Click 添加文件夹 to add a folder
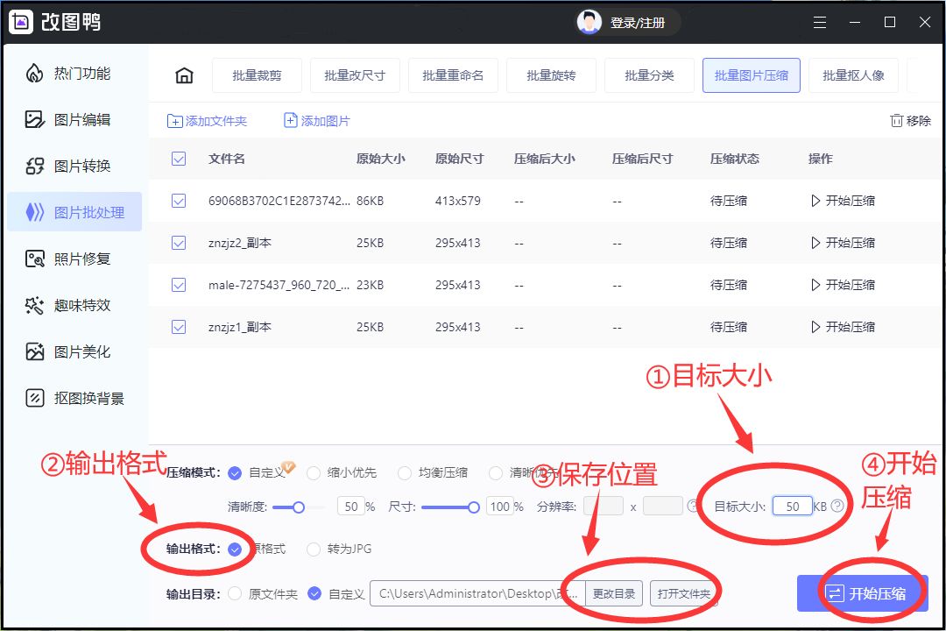This screenshot has height=631, width=946. tap(207, 120)
